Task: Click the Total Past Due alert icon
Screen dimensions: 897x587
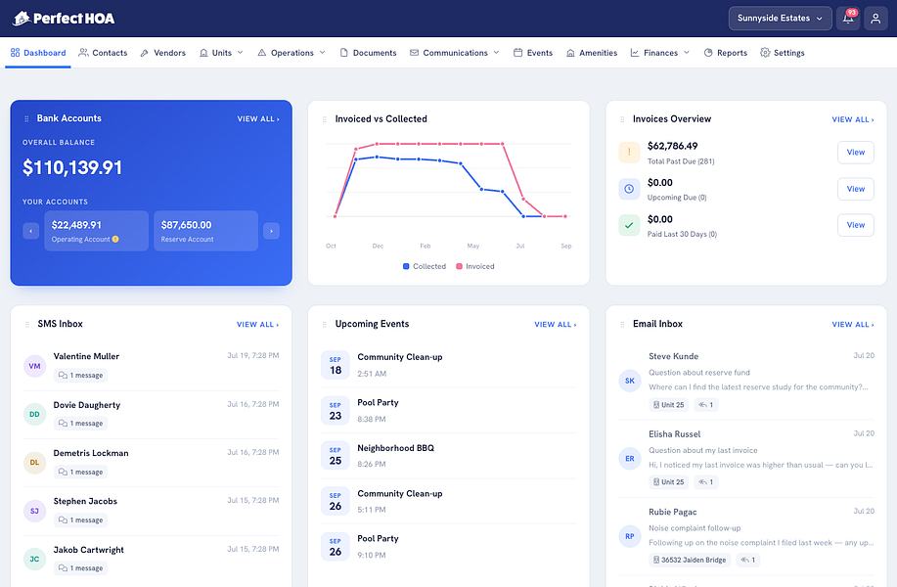Action: [629, 153]
